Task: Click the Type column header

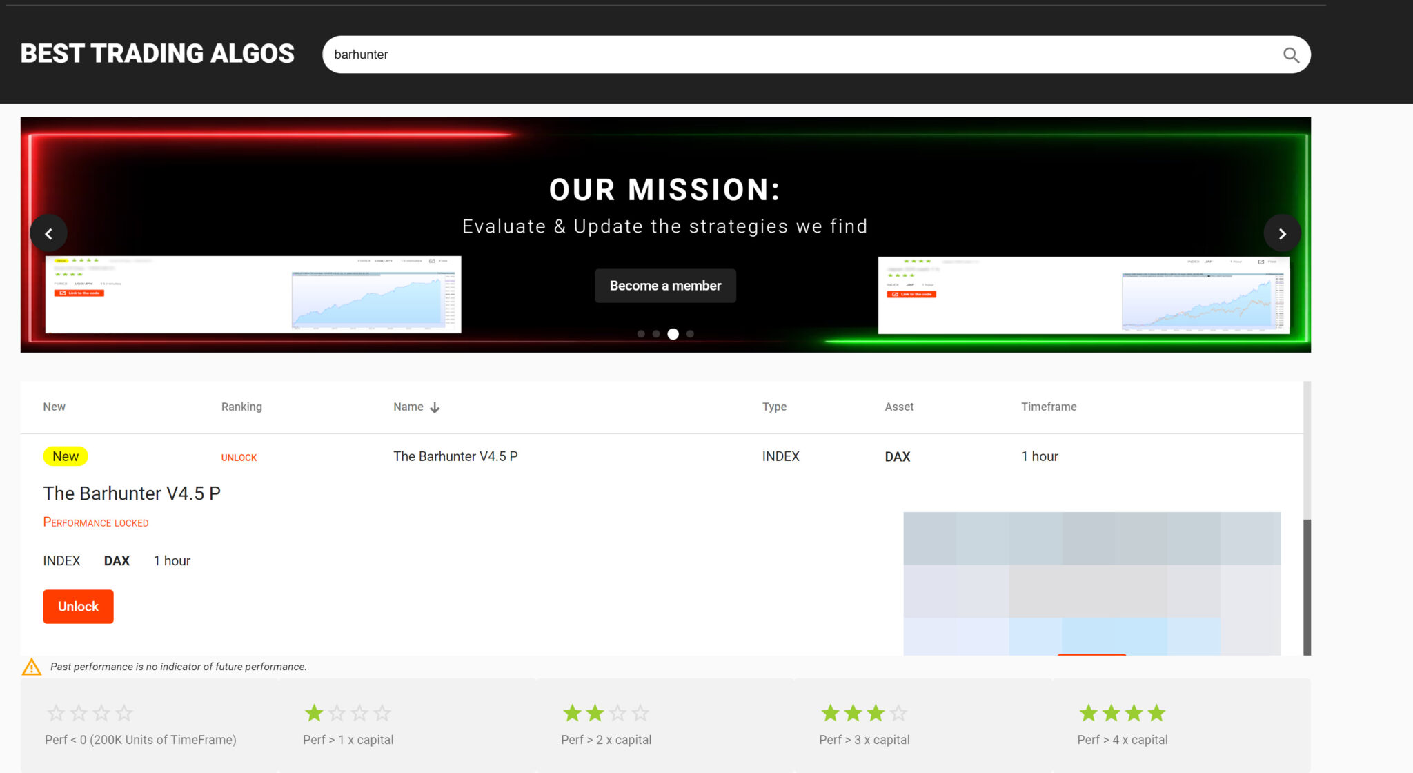Action: pos(774,407)
